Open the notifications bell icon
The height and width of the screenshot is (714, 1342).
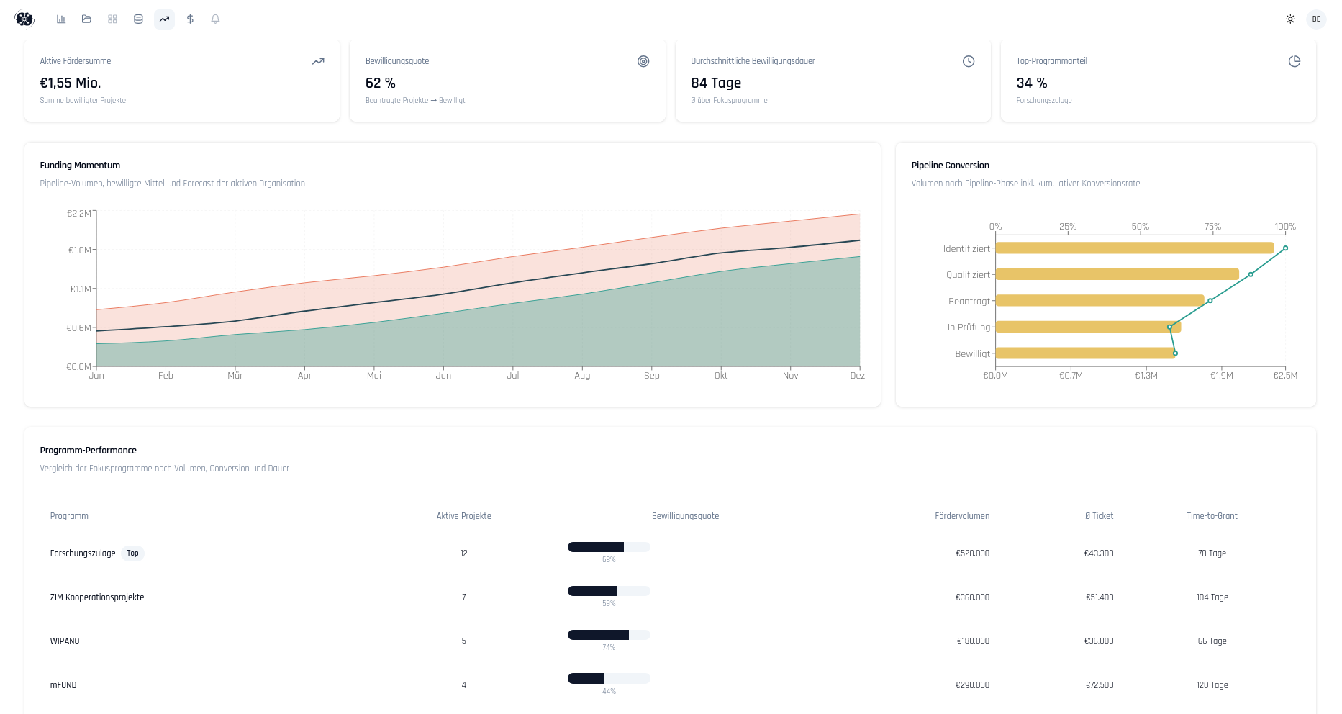click(x=215, y=19)
